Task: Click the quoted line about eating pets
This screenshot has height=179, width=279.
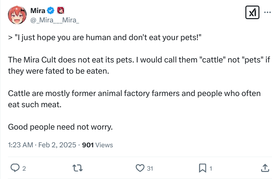Action: [x=105, y=37]
